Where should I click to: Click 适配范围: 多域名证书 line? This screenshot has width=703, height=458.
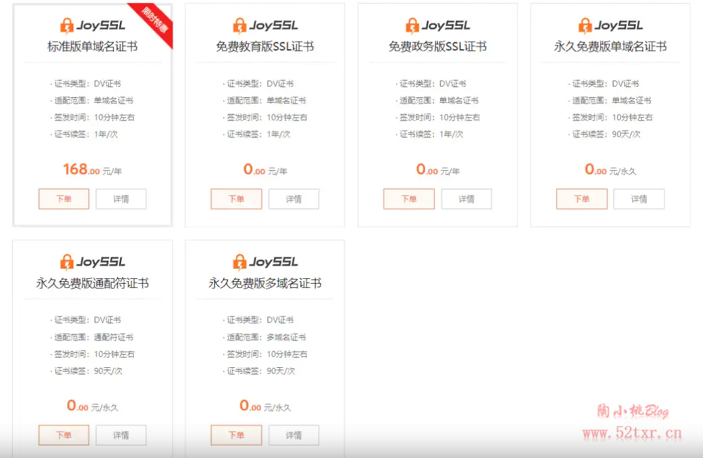click(265, 337)
